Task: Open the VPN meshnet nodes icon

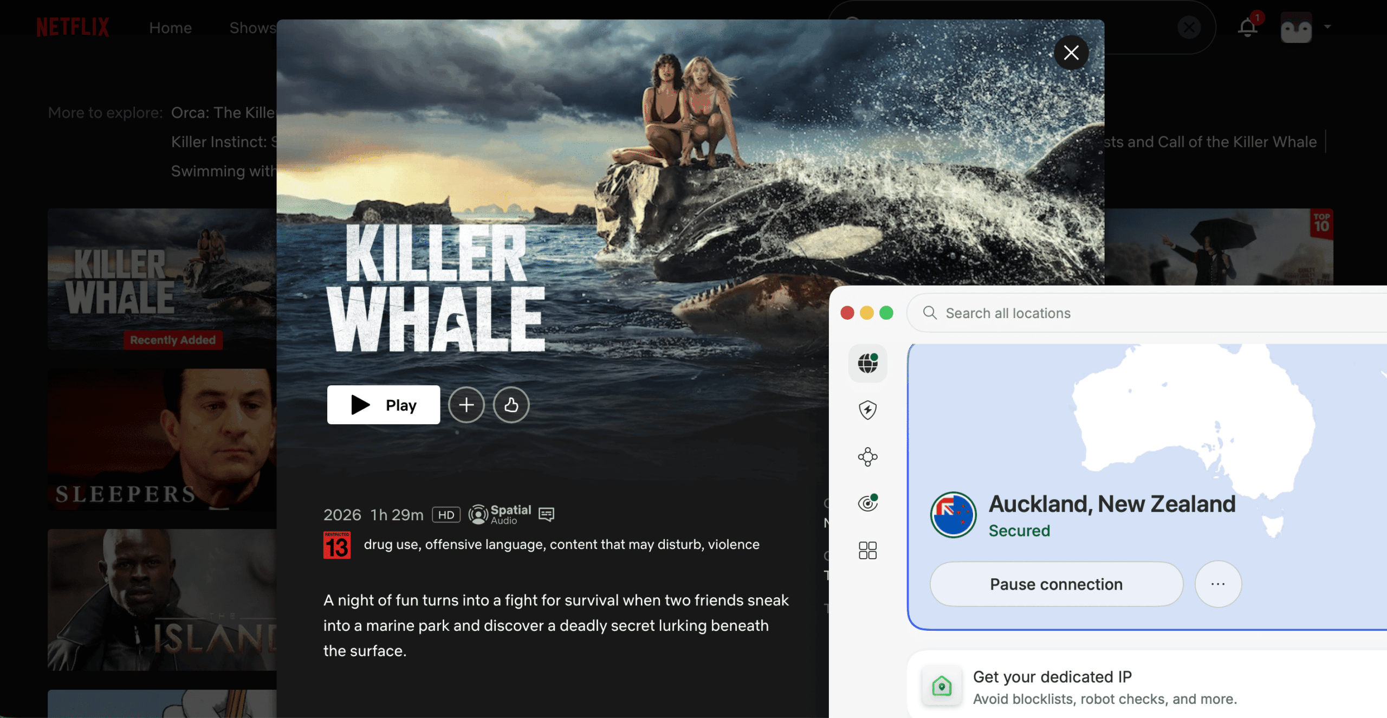Action: [x=868, y=457]
